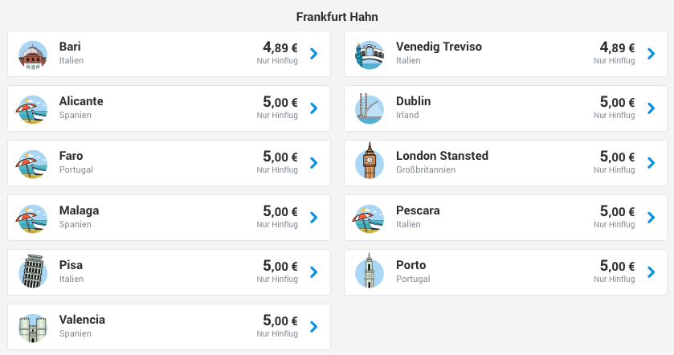674x355 pixels.
Task: Choose the 5,00 € fare to Pisa
Action: [x=280, y=266]
